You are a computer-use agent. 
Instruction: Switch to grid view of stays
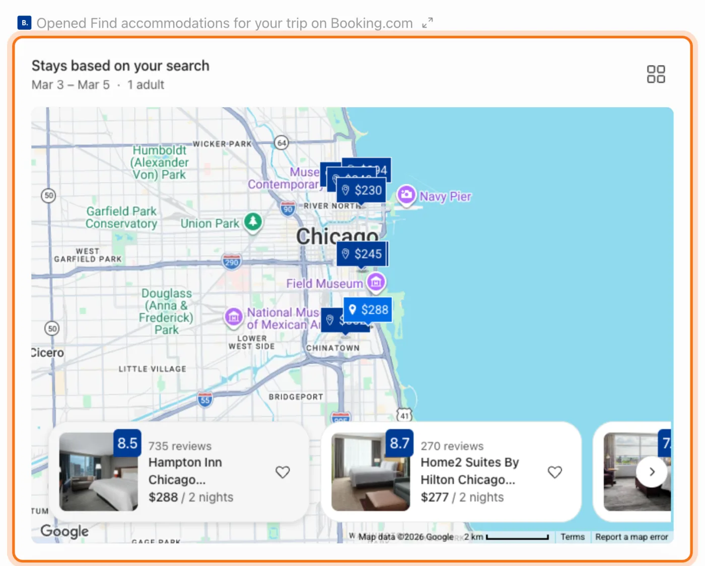656,74
